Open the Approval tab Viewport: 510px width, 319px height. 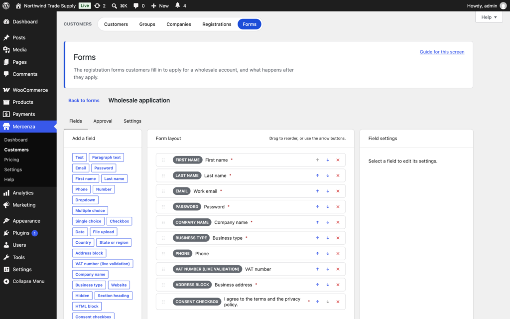[103, 121]
